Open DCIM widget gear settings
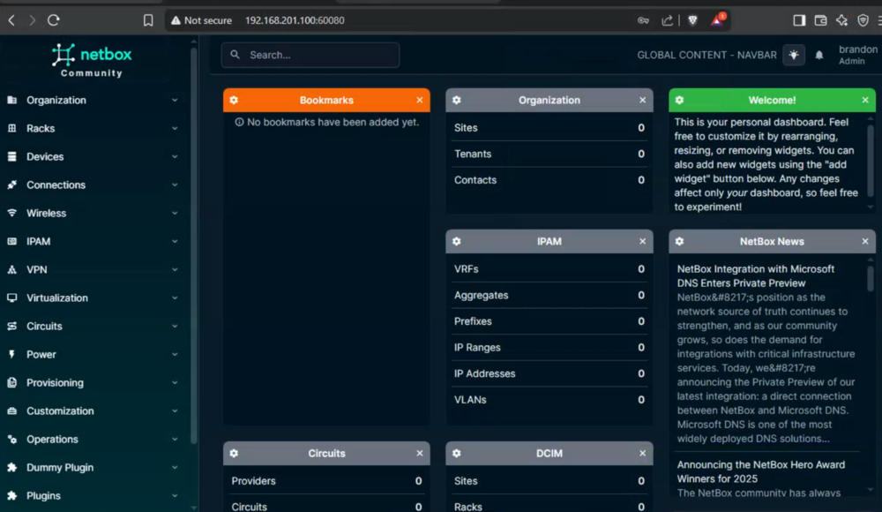 tap(457, 454)
